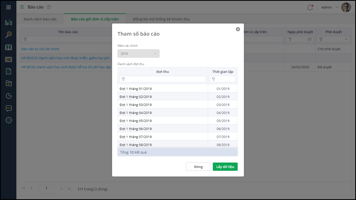Image resolution: width=356 pixels, height=200 pixels.
Task: Open the settings gear sidebar icon
Action: pyautogui.click(x=9, y=120)
